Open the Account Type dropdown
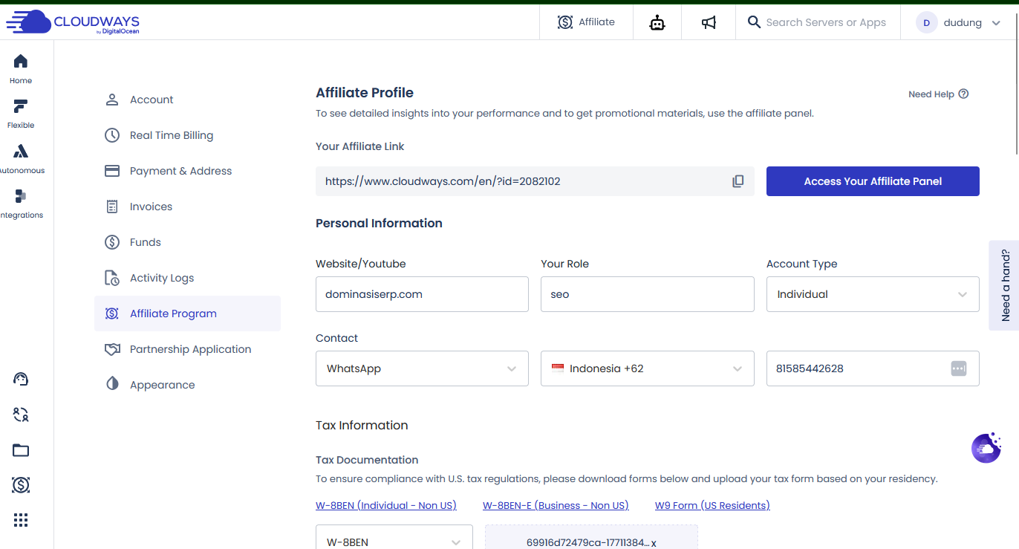 pyautogui.click(x=873, y=294)
